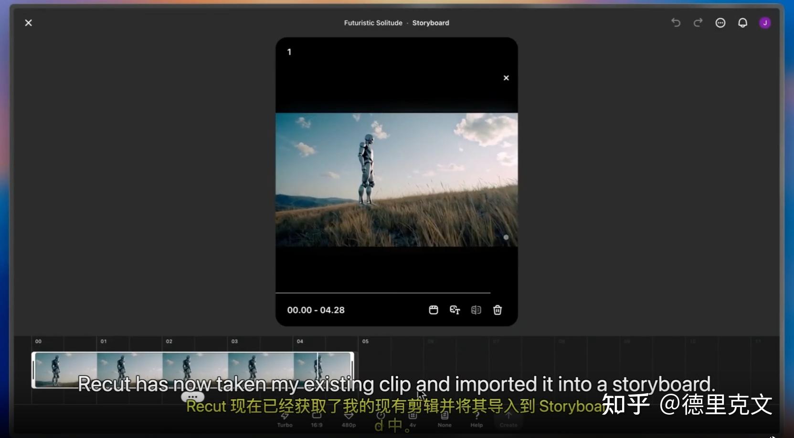Toggle the Turbo mode option
Screen dimensions: 794x438
[x=285, y=419]
